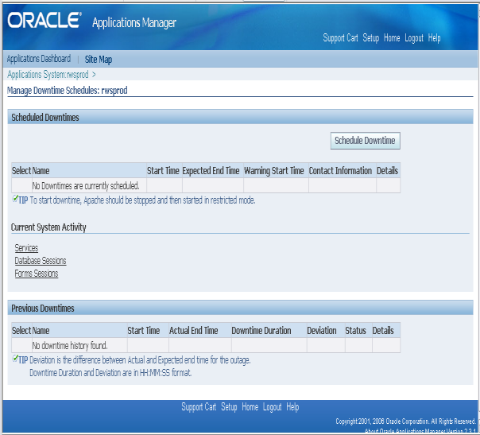
Task: Click Home in the footer bar
Action: (250, 407)
